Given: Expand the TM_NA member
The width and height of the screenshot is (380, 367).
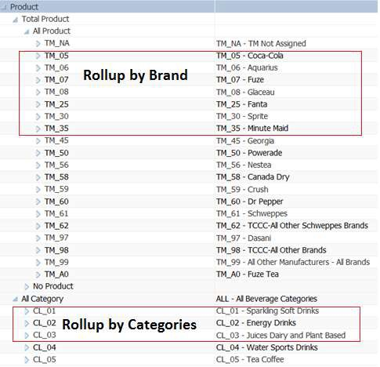Looking at the screenshot, I should (x=38, y=44).
